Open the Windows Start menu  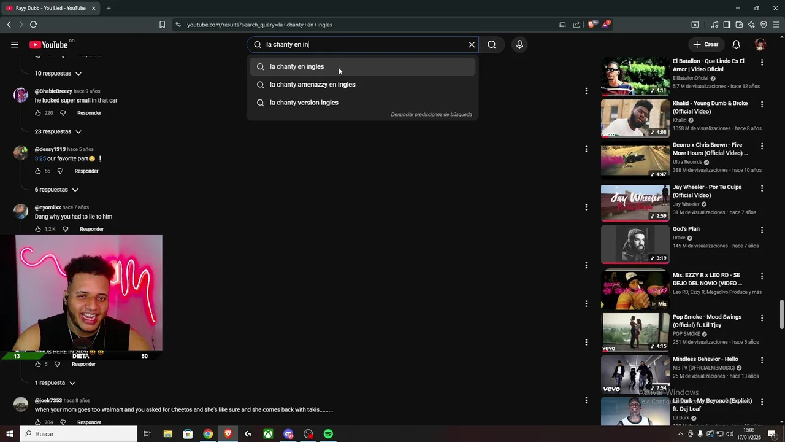pyautogui.click(x=9, y=434)
